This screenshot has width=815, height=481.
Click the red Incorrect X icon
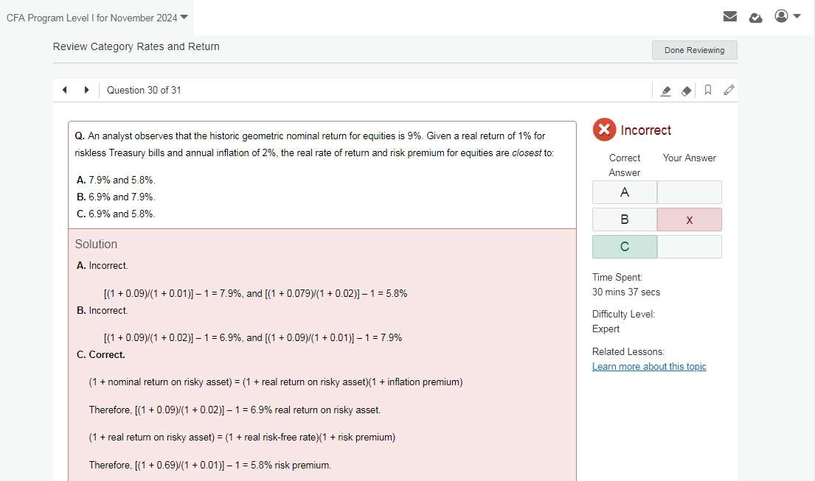tap(604, 130)
